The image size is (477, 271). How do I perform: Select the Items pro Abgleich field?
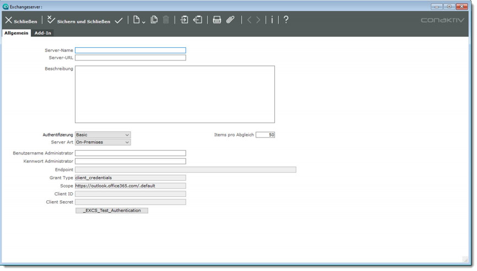coord(265,135)
